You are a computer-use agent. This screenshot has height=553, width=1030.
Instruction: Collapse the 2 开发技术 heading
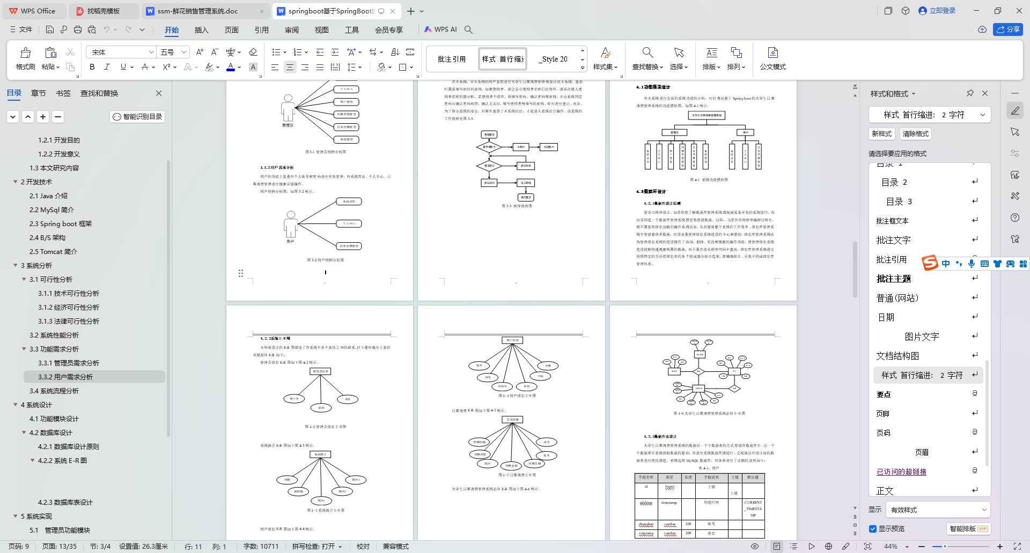[x=15, y=182]
